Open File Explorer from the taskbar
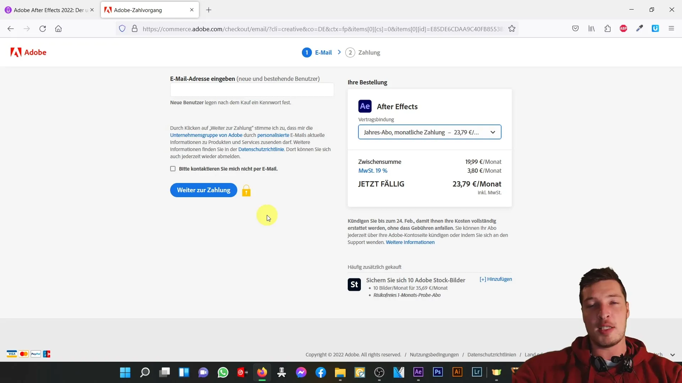 pos(340,372)
